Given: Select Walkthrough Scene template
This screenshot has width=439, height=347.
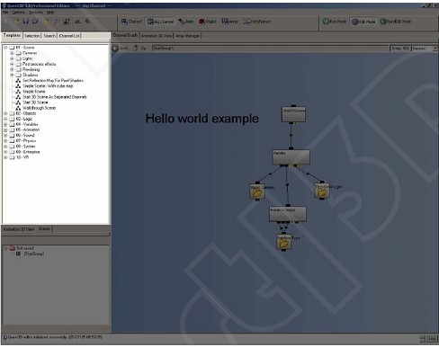Looking at the screenshot, I should click(x=39, y=108).
